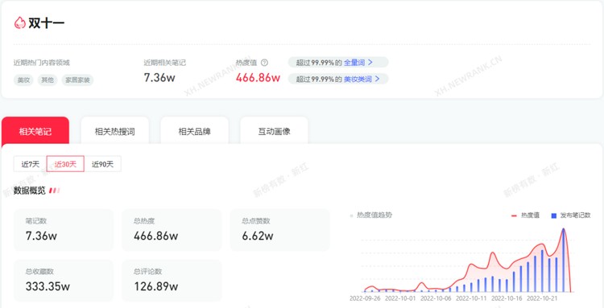The image size is (604, 308).
Task: Toggle the 发布笔记数 blue legend square
Action: [554, 216]
